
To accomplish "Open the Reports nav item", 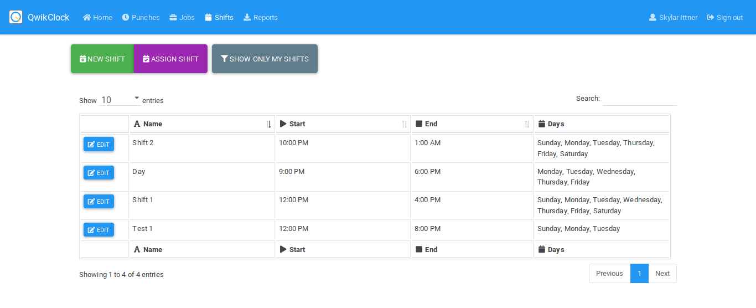I will click(x=261, y=17).
